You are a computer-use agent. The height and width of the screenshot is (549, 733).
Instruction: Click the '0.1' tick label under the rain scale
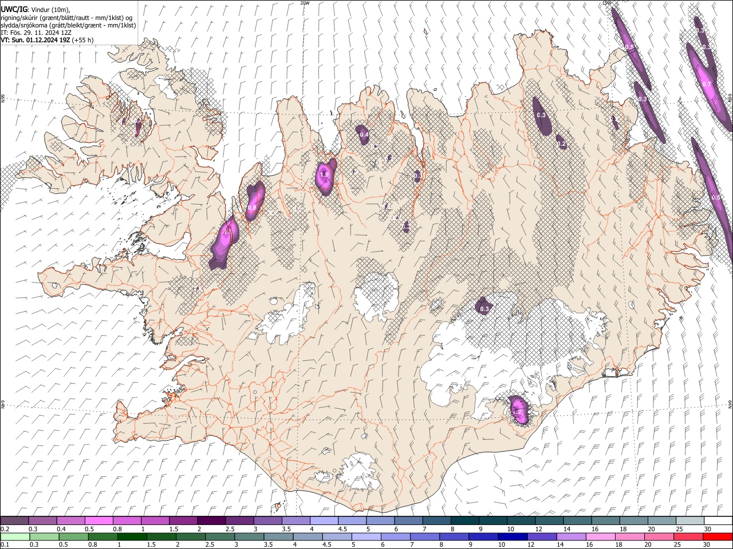tap(4, 545)
